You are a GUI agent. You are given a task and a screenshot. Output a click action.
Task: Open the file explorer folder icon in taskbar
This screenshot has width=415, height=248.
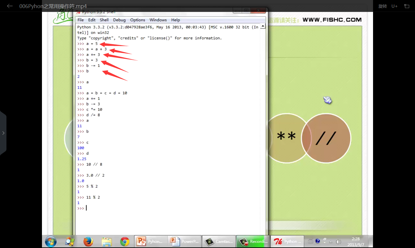click(x=106, y=241)
